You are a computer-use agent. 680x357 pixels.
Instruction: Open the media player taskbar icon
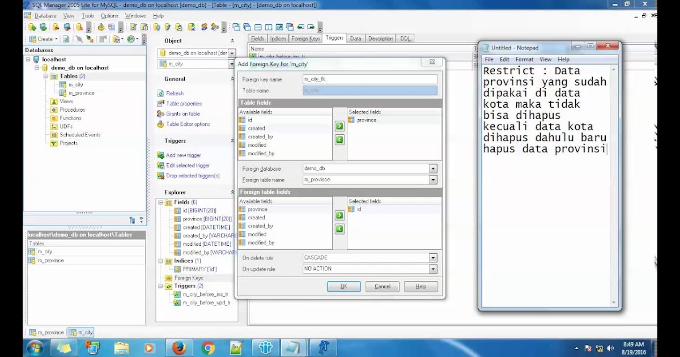click(x=150, y=347)
